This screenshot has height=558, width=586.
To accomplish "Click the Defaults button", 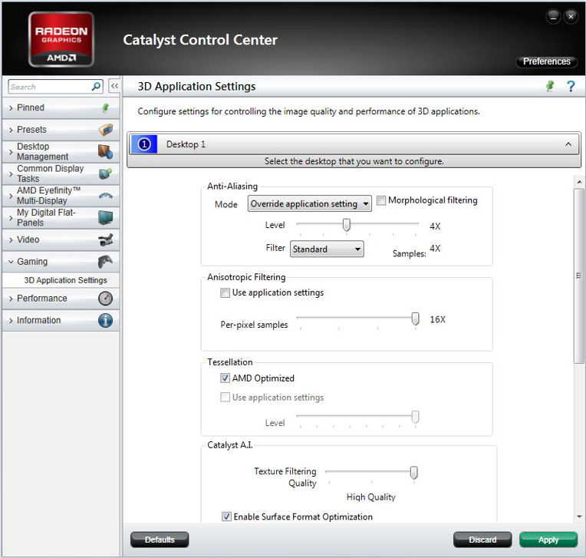I will tap(160, 540).
